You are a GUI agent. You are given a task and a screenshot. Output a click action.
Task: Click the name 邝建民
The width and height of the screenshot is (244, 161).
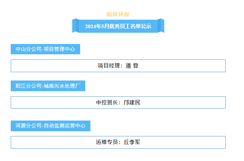132,103
